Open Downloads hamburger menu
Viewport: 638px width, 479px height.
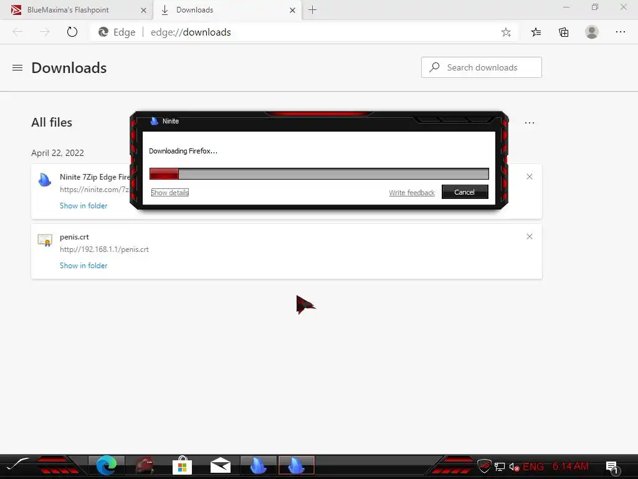pos(17,67)
